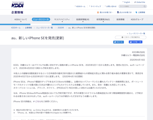
Task: Click このページを印刷する button
Action: click(x=130, y=37)
